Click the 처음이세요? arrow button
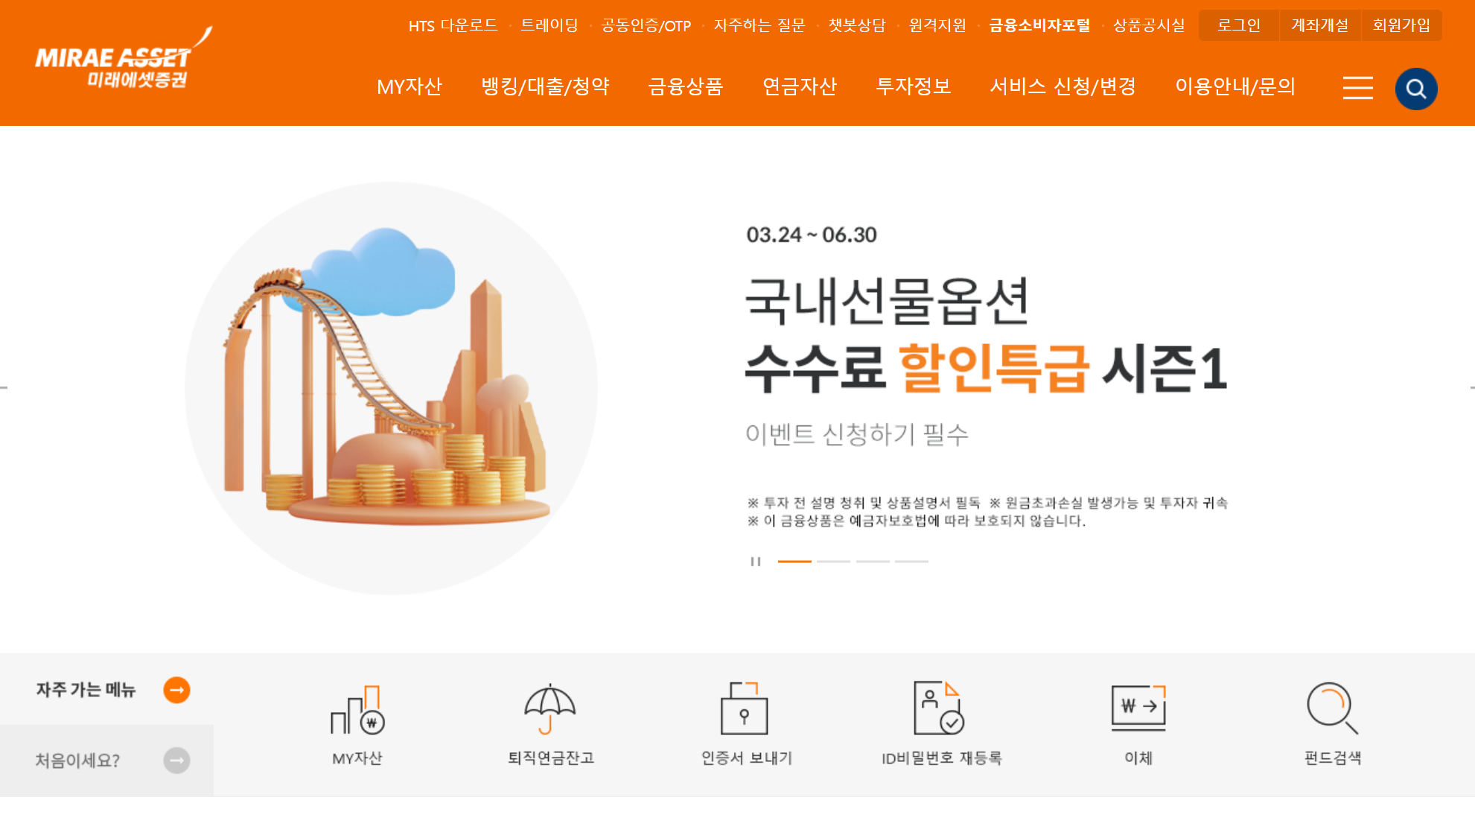Image resolution: width=1475 pixels, height=829 pixels. (176, 759)
